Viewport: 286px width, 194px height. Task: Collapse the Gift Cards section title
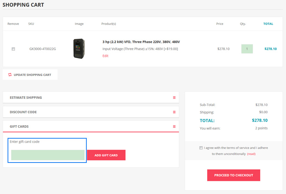tap(19, 127)
